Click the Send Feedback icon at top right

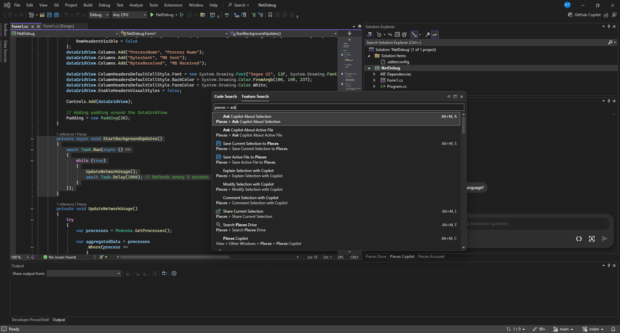614,15
